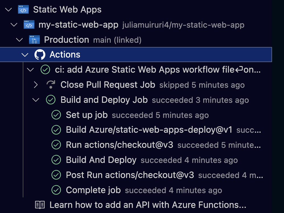Select the Build And Deploy step
This screenshot has width=284, height=213.
tap(101, 160)
